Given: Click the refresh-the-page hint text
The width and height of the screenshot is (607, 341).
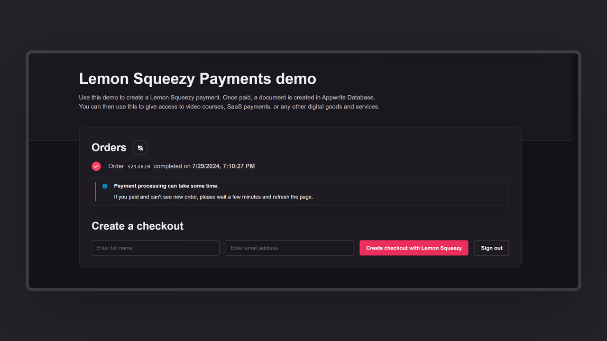Looking at the screenshot, I should pos(213,197).
